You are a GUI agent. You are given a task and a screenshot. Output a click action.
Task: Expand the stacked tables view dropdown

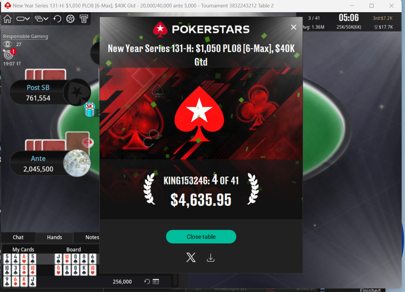point(41,19)
